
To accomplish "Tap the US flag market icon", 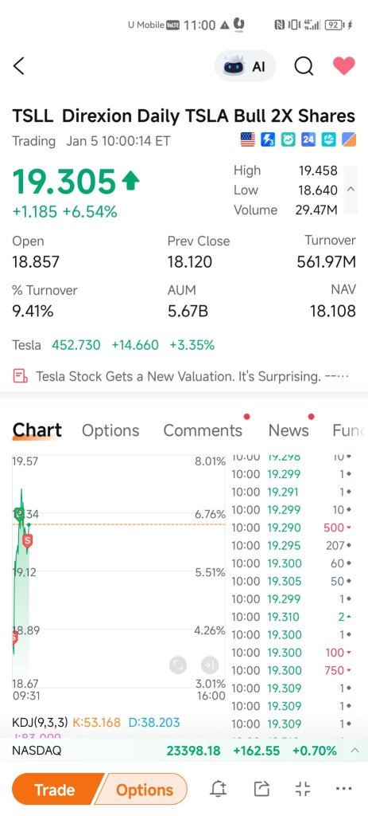I will pos(248,139).
